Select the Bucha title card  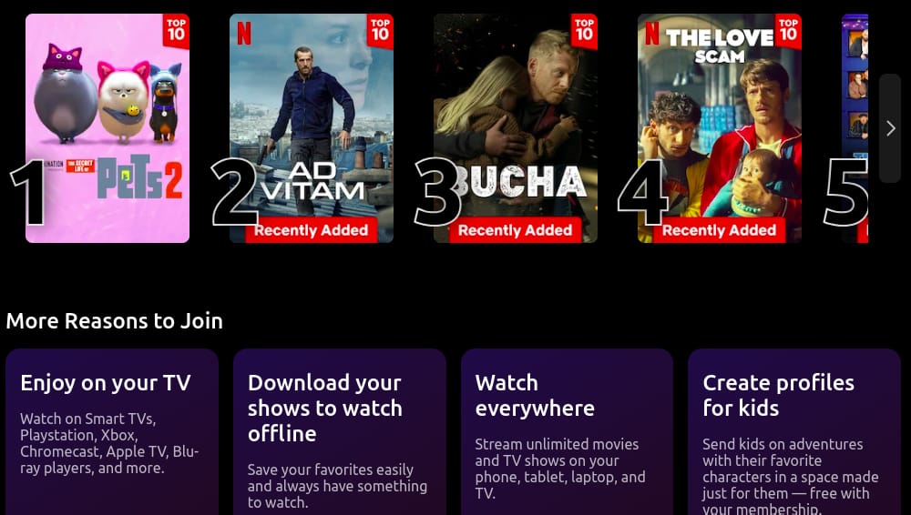[x=516, y=127]
